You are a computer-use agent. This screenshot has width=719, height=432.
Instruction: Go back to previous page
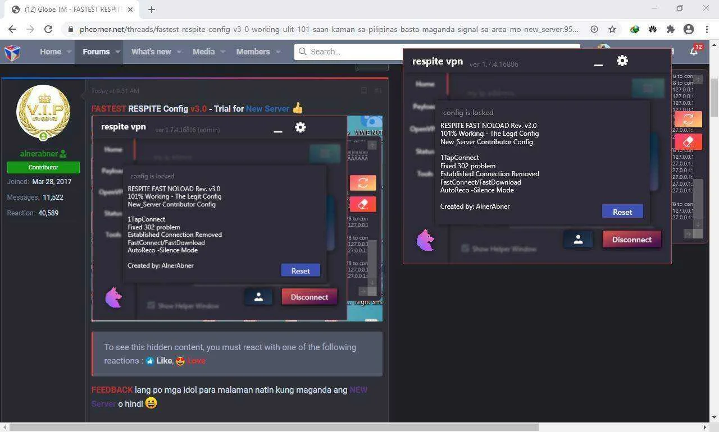pos(12,29)
